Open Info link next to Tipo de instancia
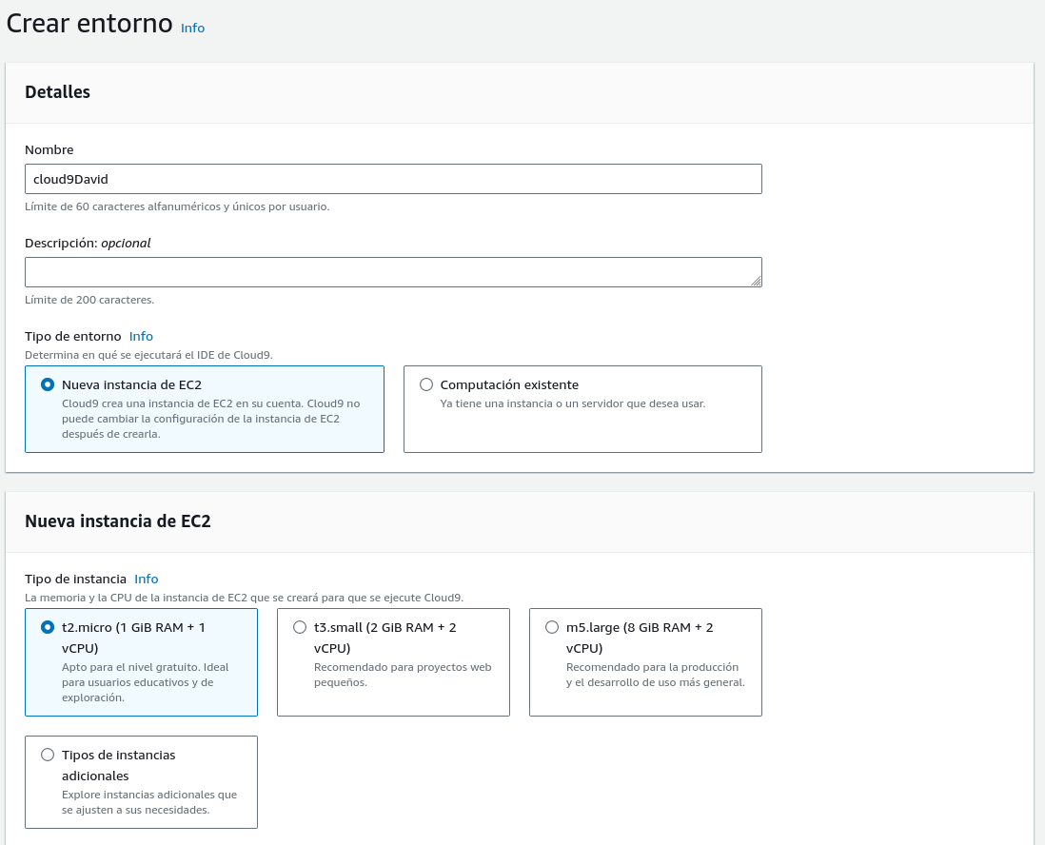The height and width of the screenshot is (845, 1045). (x=147, y=579)
